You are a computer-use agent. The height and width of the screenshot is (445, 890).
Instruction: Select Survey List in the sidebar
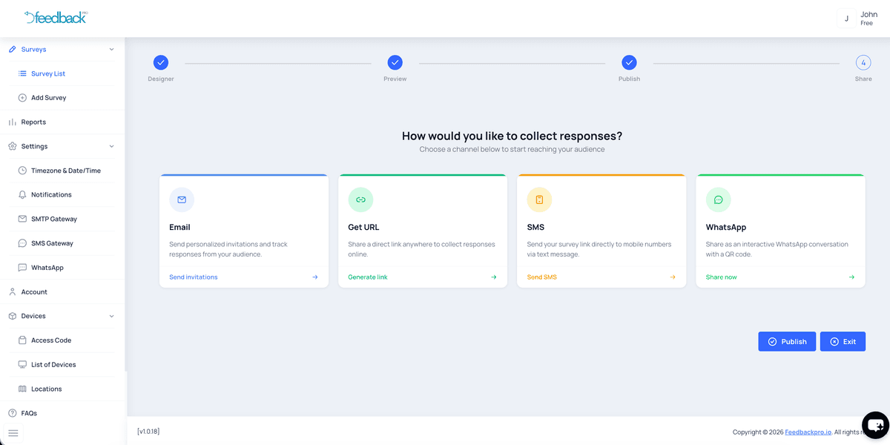pos(48,74)
